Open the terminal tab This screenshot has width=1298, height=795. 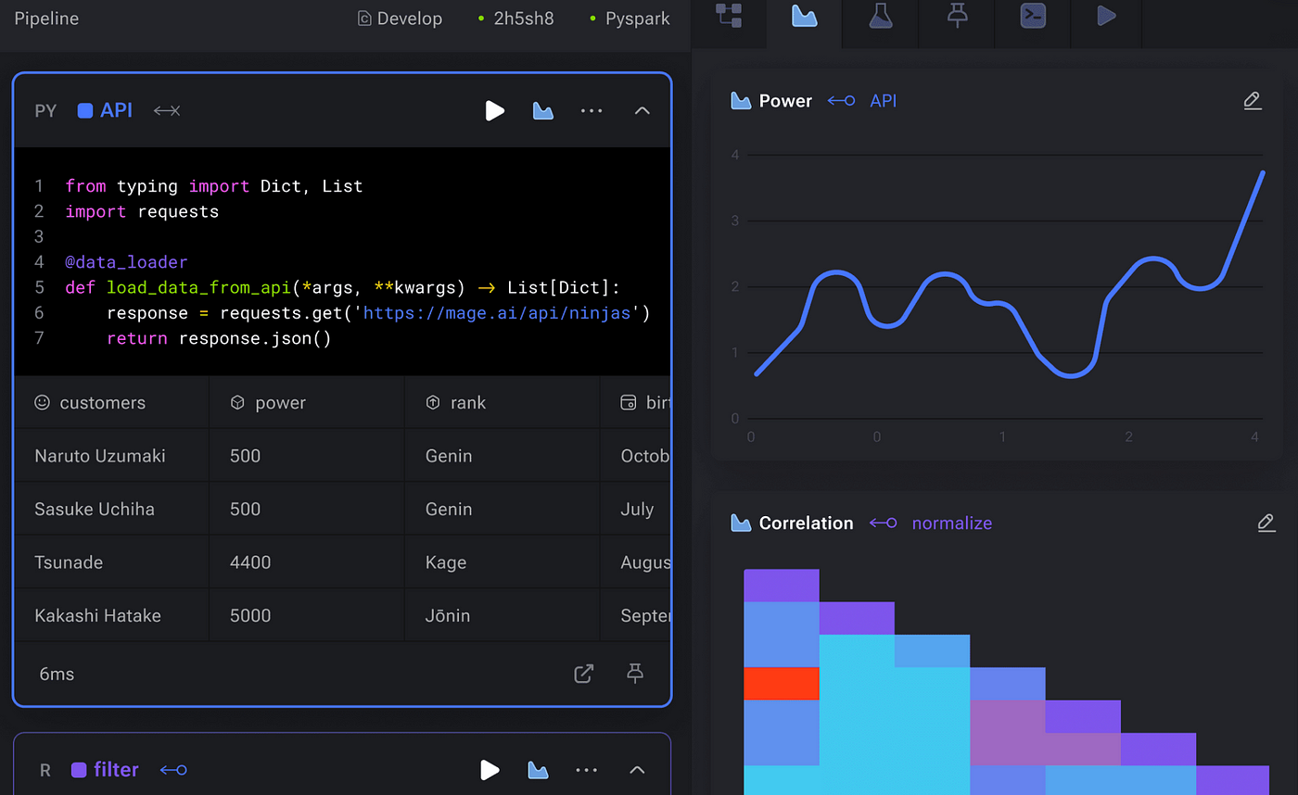(x=1031, y=16)
